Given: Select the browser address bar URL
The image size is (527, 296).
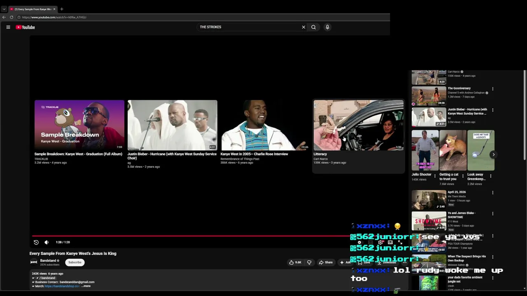Looking at the screenshot, I should (54, 17).
